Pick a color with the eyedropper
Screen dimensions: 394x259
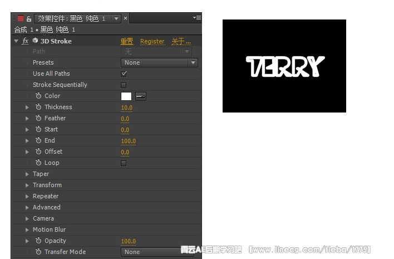point(141,96)
